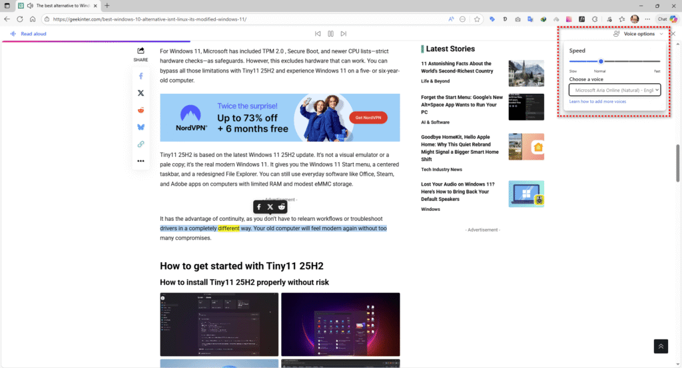This screenshot has width=682, height=368.
Task: Add page to favorites with star icon
Action: (477, 19)
